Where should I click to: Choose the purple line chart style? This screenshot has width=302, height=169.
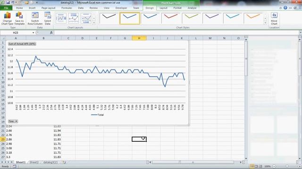212,18
